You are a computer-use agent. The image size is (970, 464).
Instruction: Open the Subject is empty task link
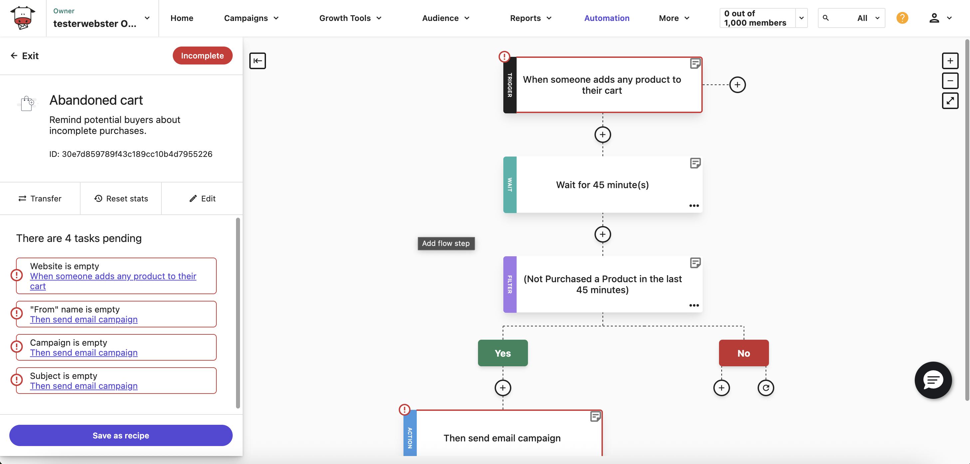(84, 386)
